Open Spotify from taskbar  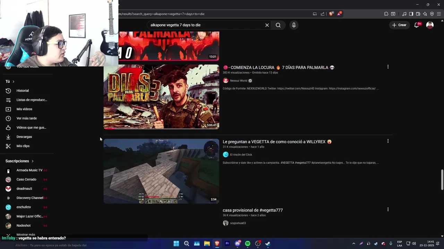pos(248,243)
